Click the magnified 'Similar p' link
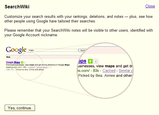Screen dimensions: 159x115 [x=126, y=71]
